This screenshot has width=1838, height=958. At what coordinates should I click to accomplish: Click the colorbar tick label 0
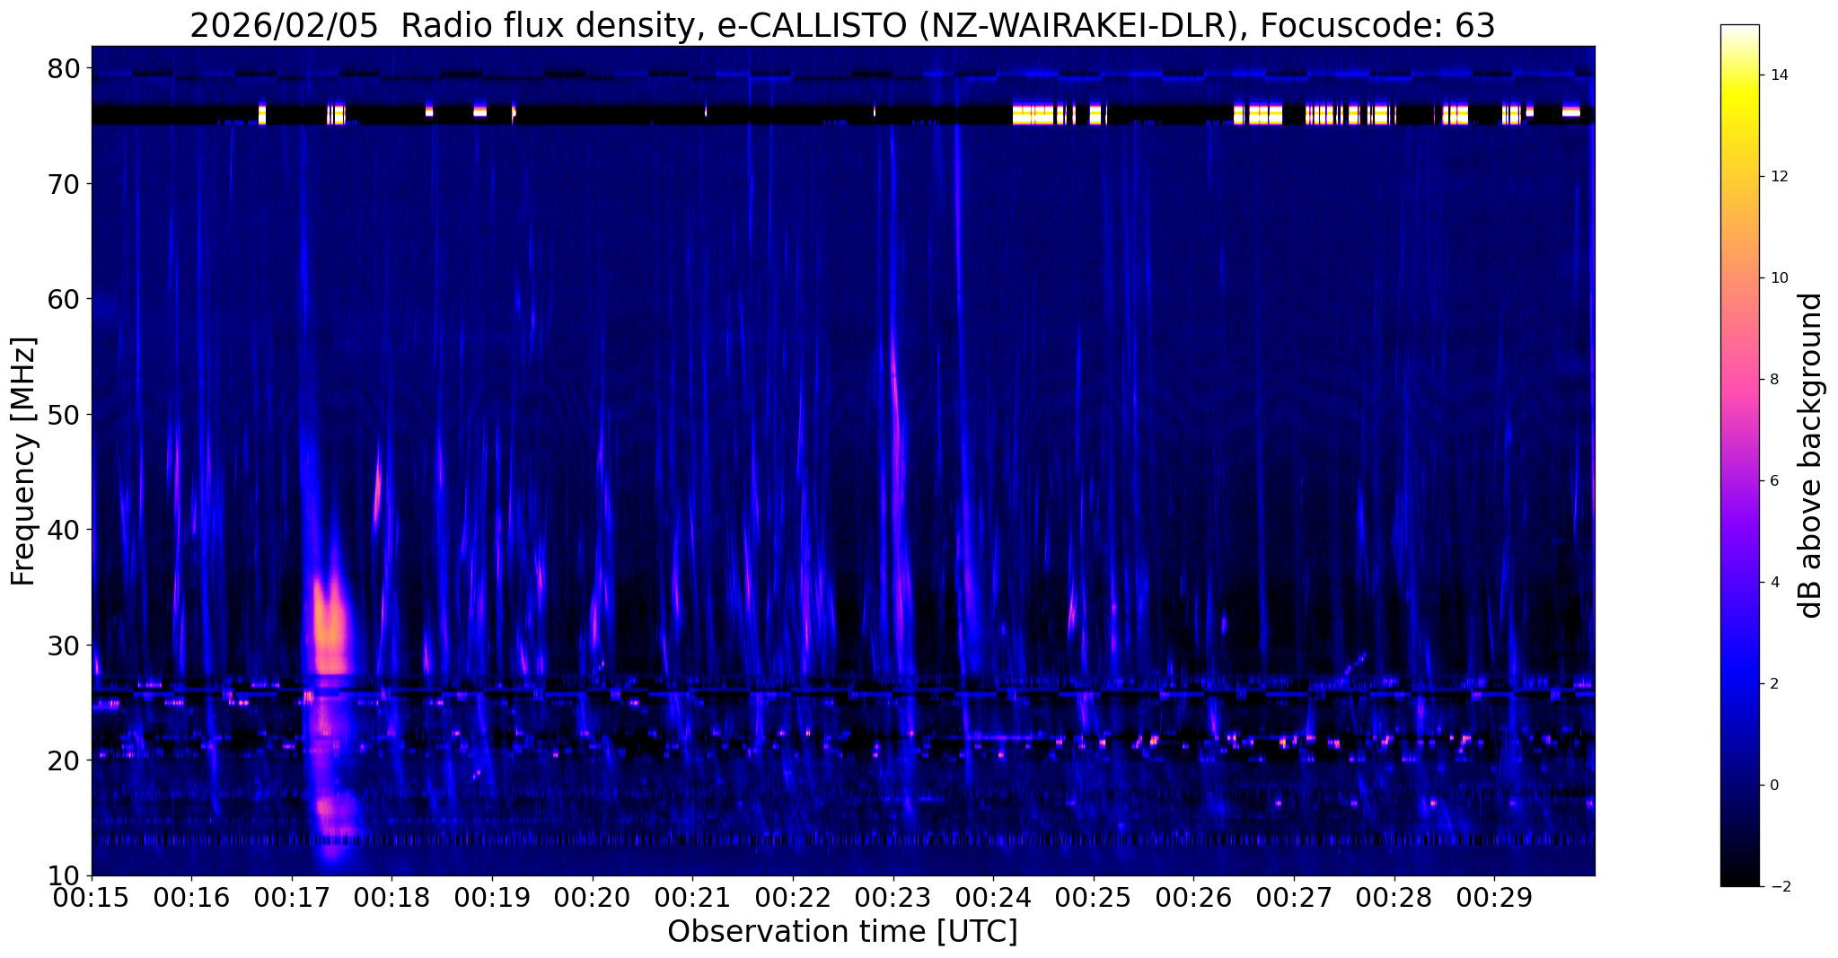(x=1774, y=786)
